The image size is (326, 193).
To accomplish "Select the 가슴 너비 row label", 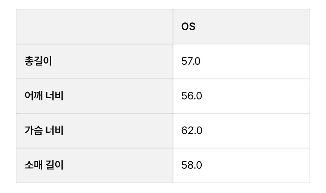I will [44, 130].
